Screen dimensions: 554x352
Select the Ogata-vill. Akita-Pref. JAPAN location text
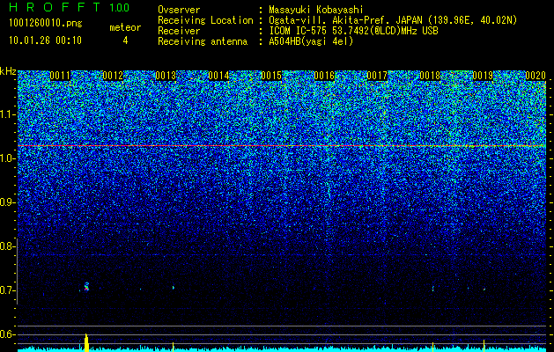coord(393,20)
